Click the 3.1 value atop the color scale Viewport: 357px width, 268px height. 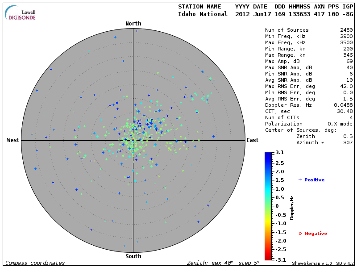280,153
